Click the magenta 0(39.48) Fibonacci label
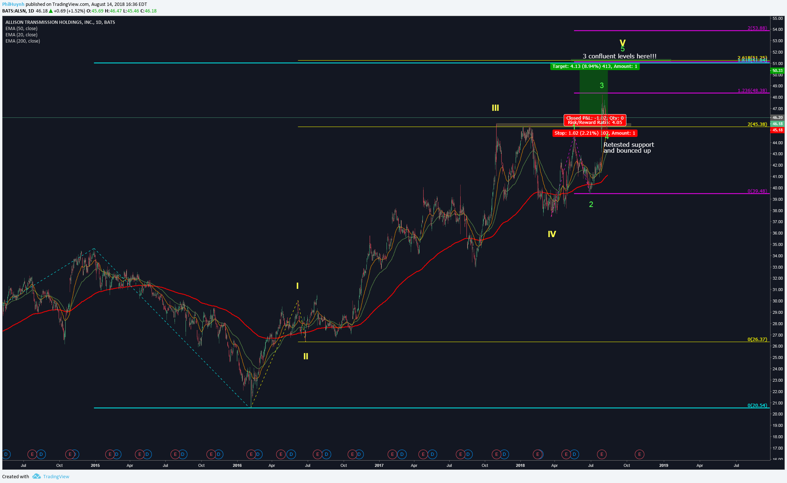Viewport: 787px width, 483px height. tap(757, 191)
